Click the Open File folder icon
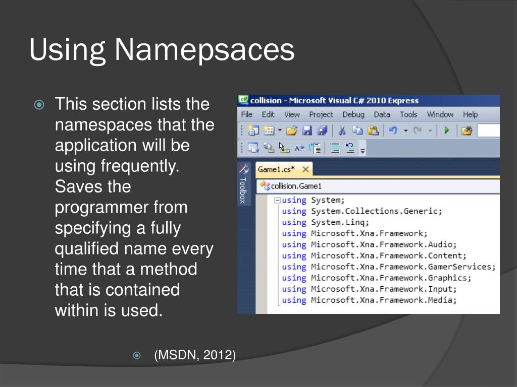This screenshot has height=387, width=517. 291,131
